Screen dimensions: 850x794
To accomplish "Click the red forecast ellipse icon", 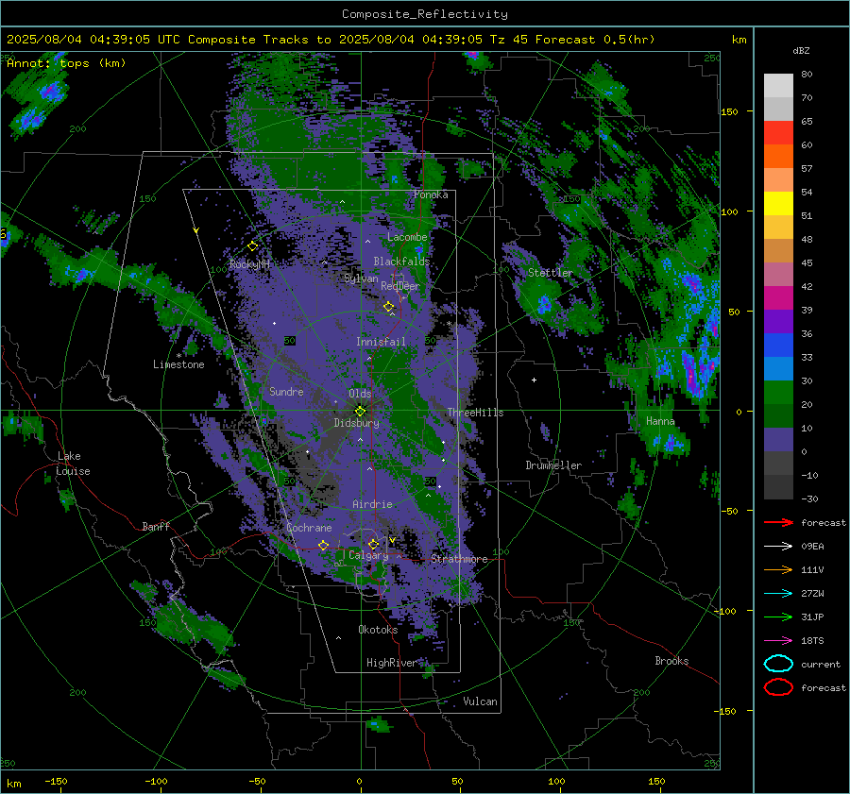I will [778, 687].
